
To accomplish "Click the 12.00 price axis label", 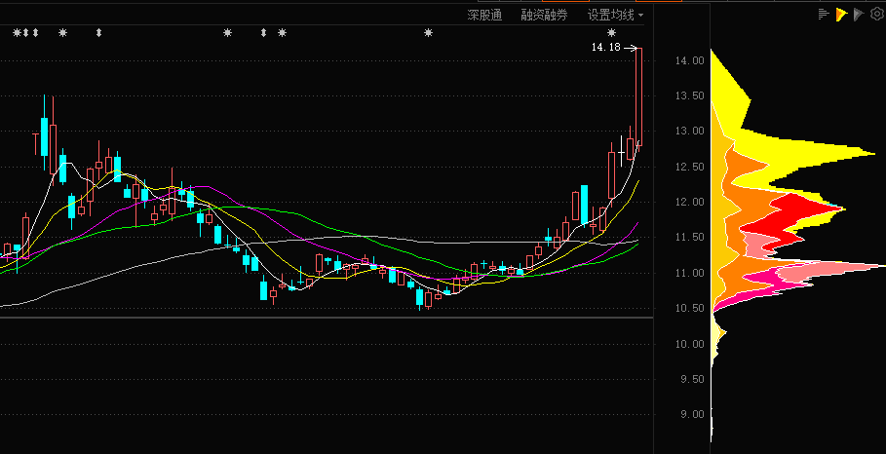I will pyautogui.click(x=689, y=202).
